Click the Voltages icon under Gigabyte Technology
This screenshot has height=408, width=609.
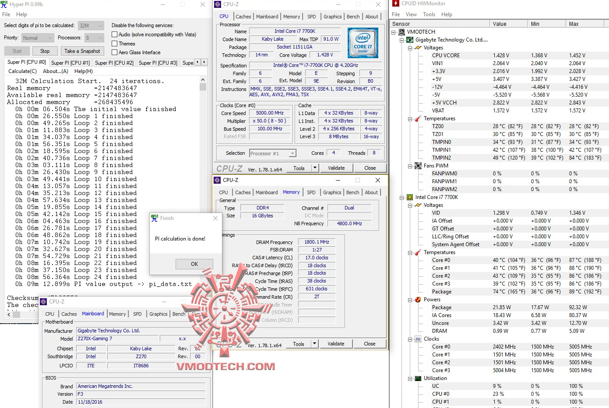click(x=418, y=48)
